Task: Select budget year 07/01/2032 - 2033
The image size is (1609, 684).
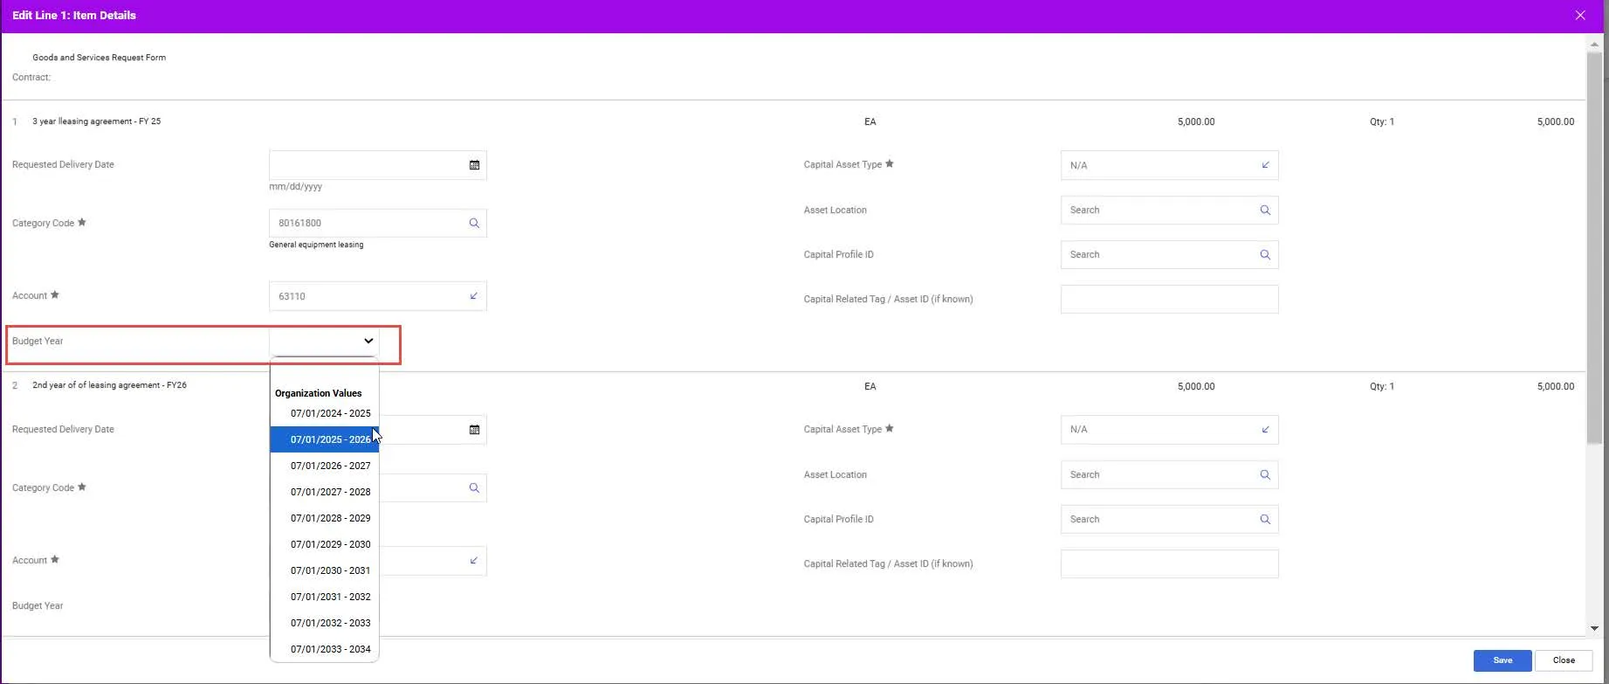Action: 325,623
